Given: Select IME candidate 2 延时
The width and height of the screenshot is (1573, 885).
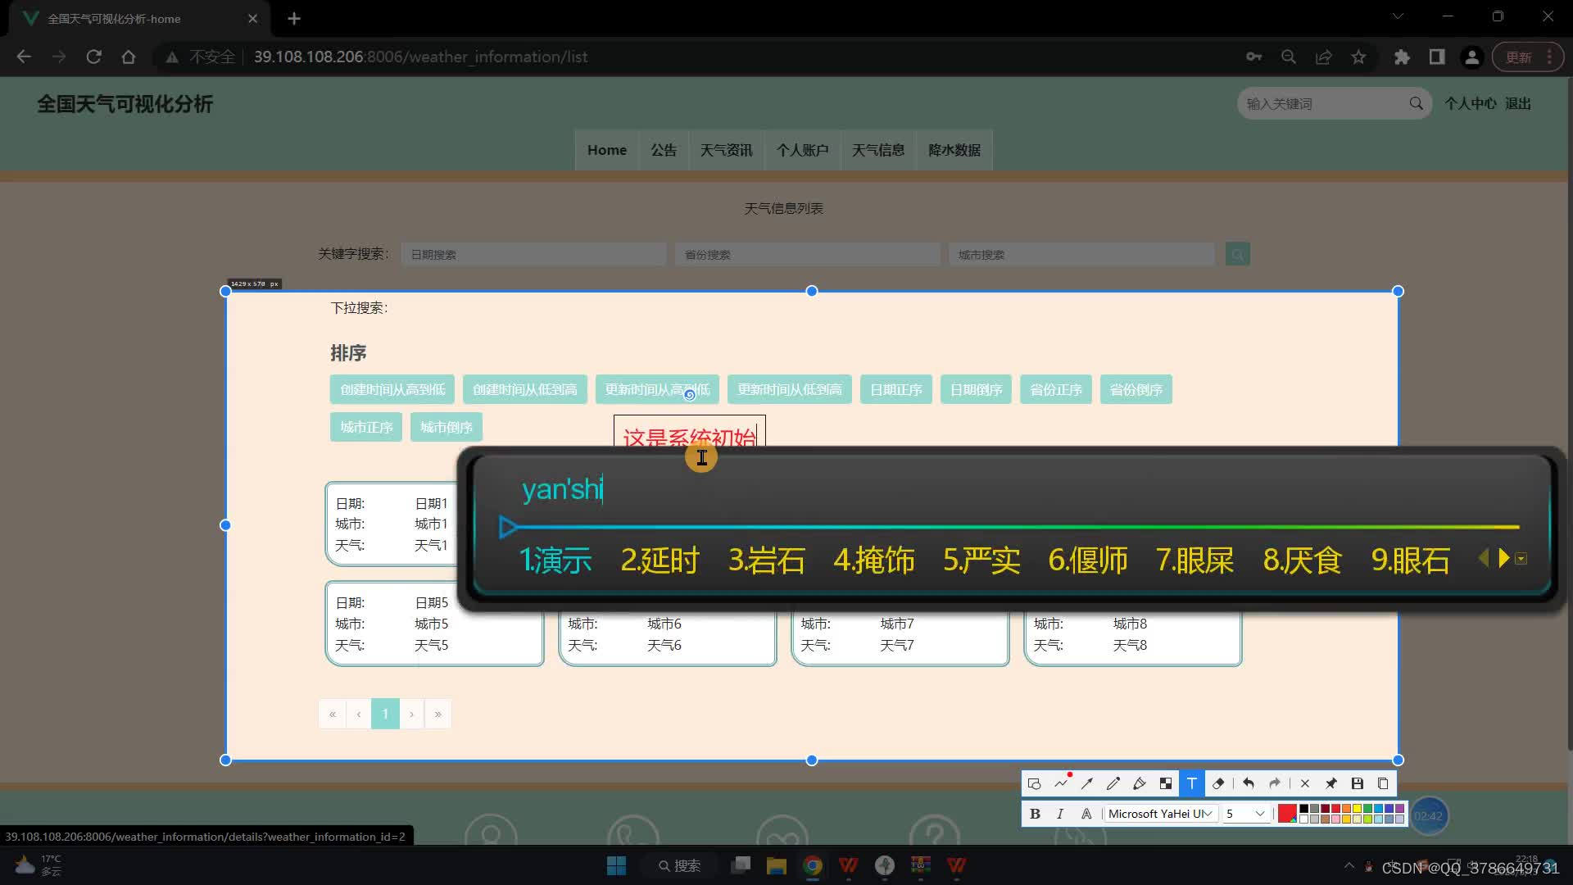Looking at the screenshot, I should point(660,560).
